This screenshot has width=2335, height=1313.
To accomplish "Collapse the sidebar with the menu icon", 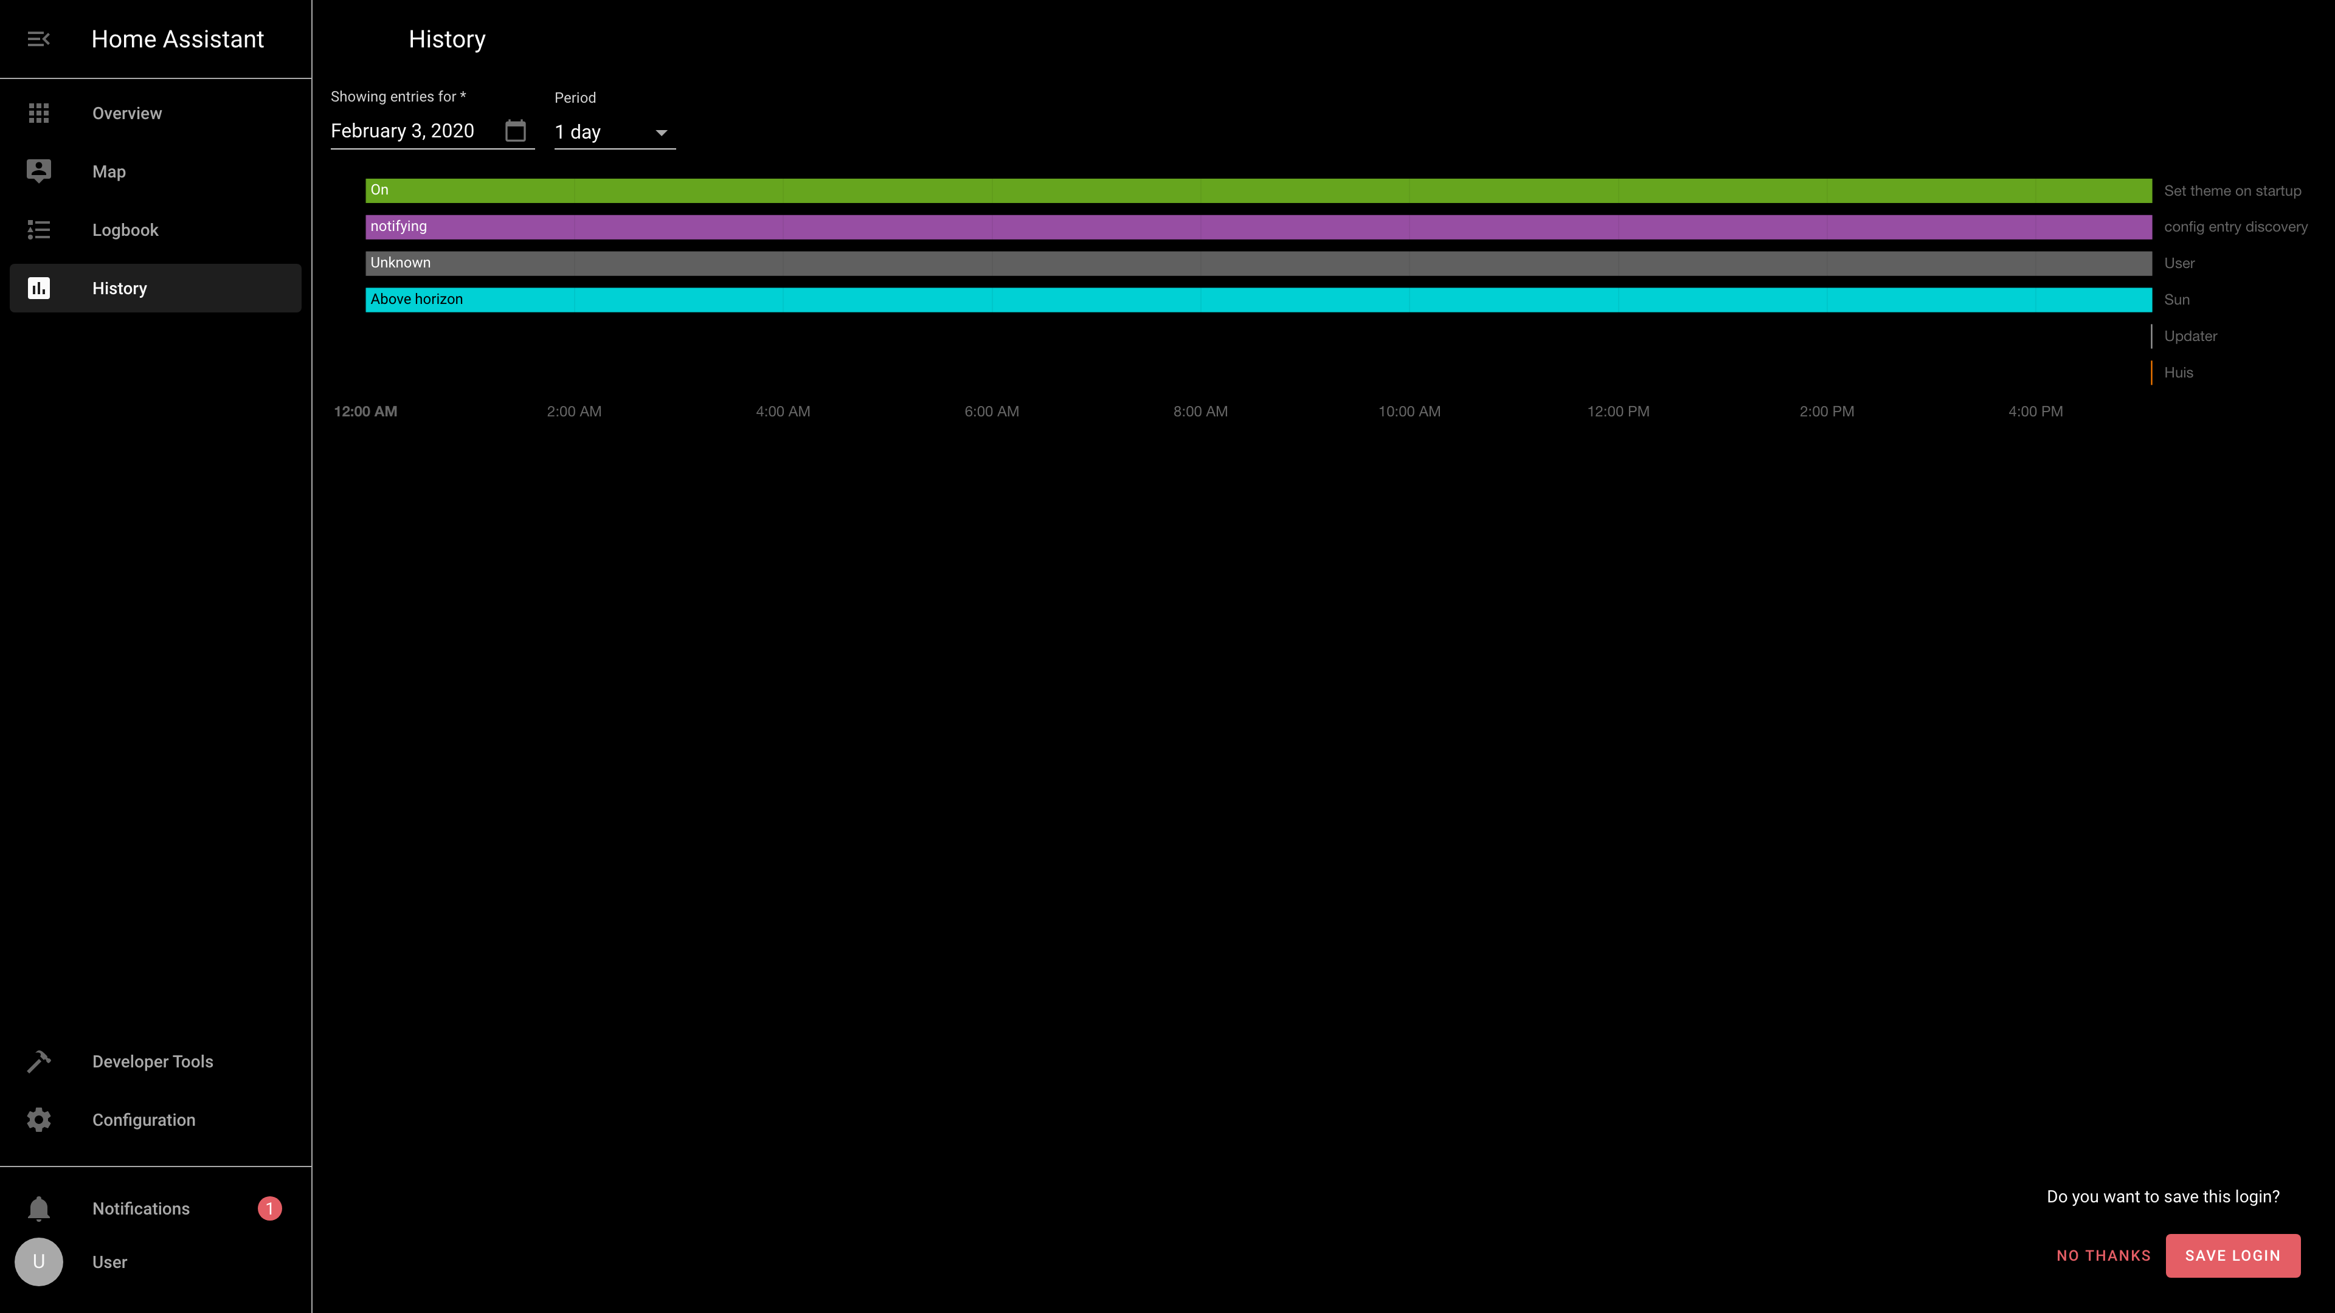I will [x=38, y=39].
